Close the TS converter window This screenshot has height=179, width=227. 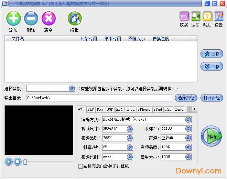pos(222,3)
